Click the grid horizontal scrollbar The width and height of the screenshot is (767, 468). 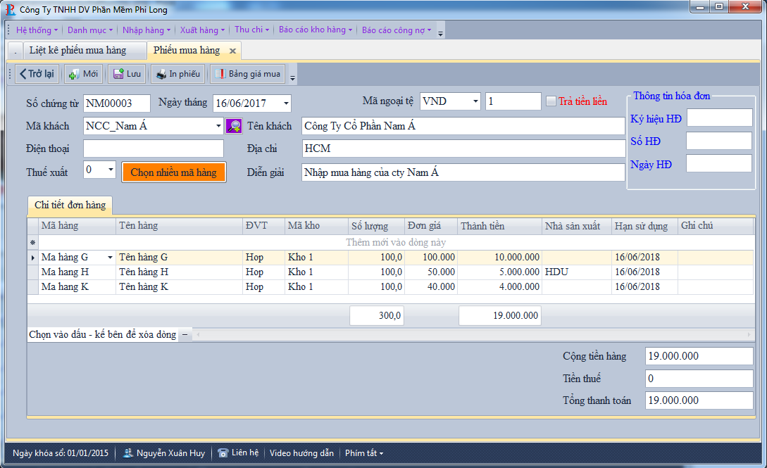(x=472, y=334)
